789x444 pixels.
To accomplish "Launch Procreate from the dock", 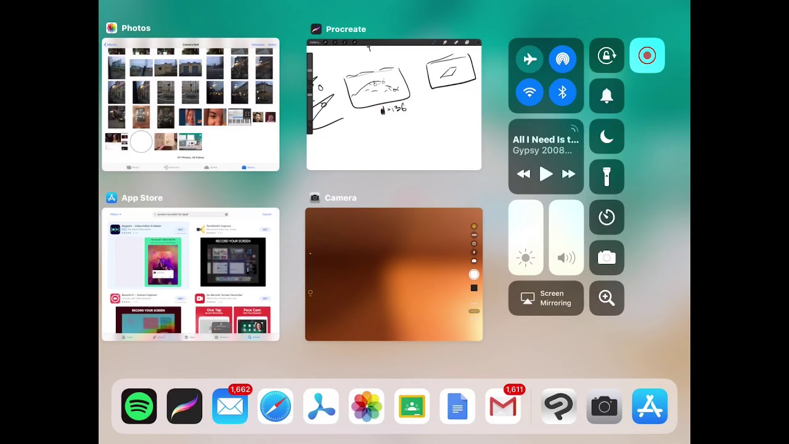I will pos(184,406).
